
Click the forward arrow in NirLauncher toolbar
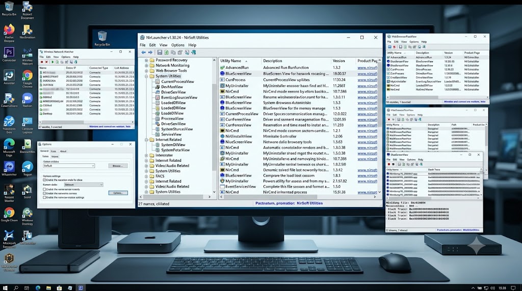150,52
